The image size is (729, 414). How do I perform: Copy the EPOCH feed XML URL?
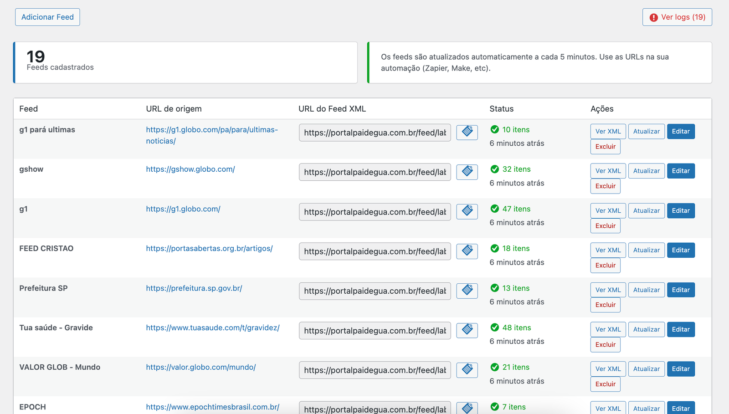coord(467,408)
